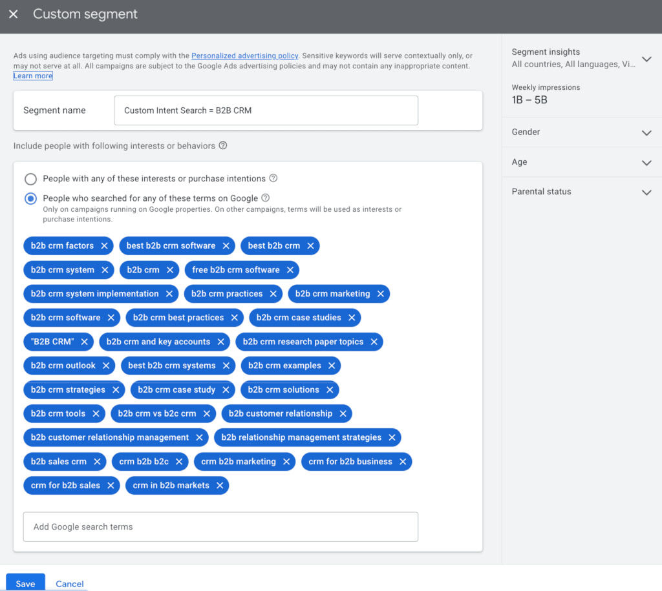Remove 'b2b customer relationship management' chip
This screenshot has height=591, width=662.
coord(199,437)
